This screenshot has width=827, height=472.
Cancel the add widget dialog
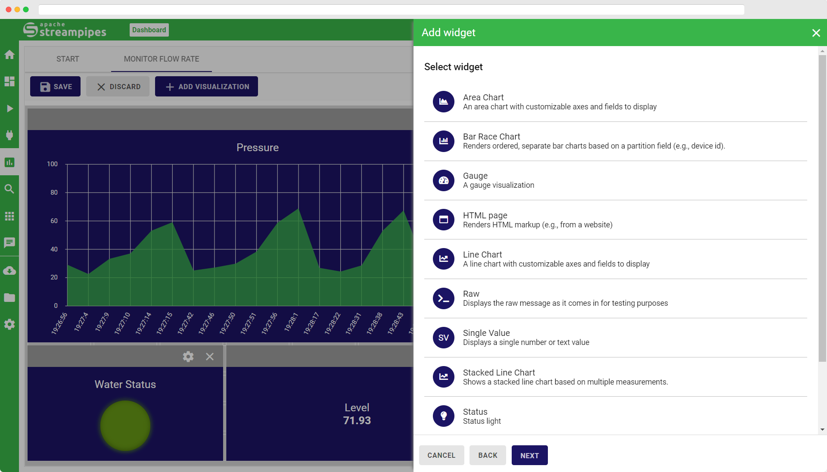(441, 455)
